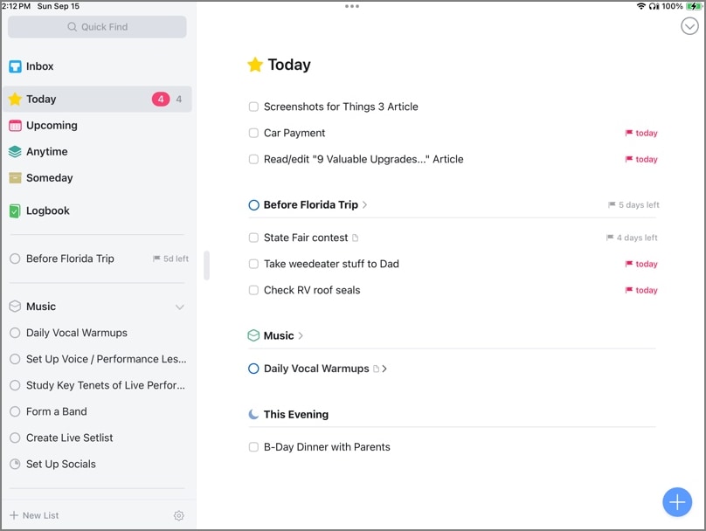Switch to Today in the sidebar
This screenshot has height=531, width=706.
tap(43, 99)
